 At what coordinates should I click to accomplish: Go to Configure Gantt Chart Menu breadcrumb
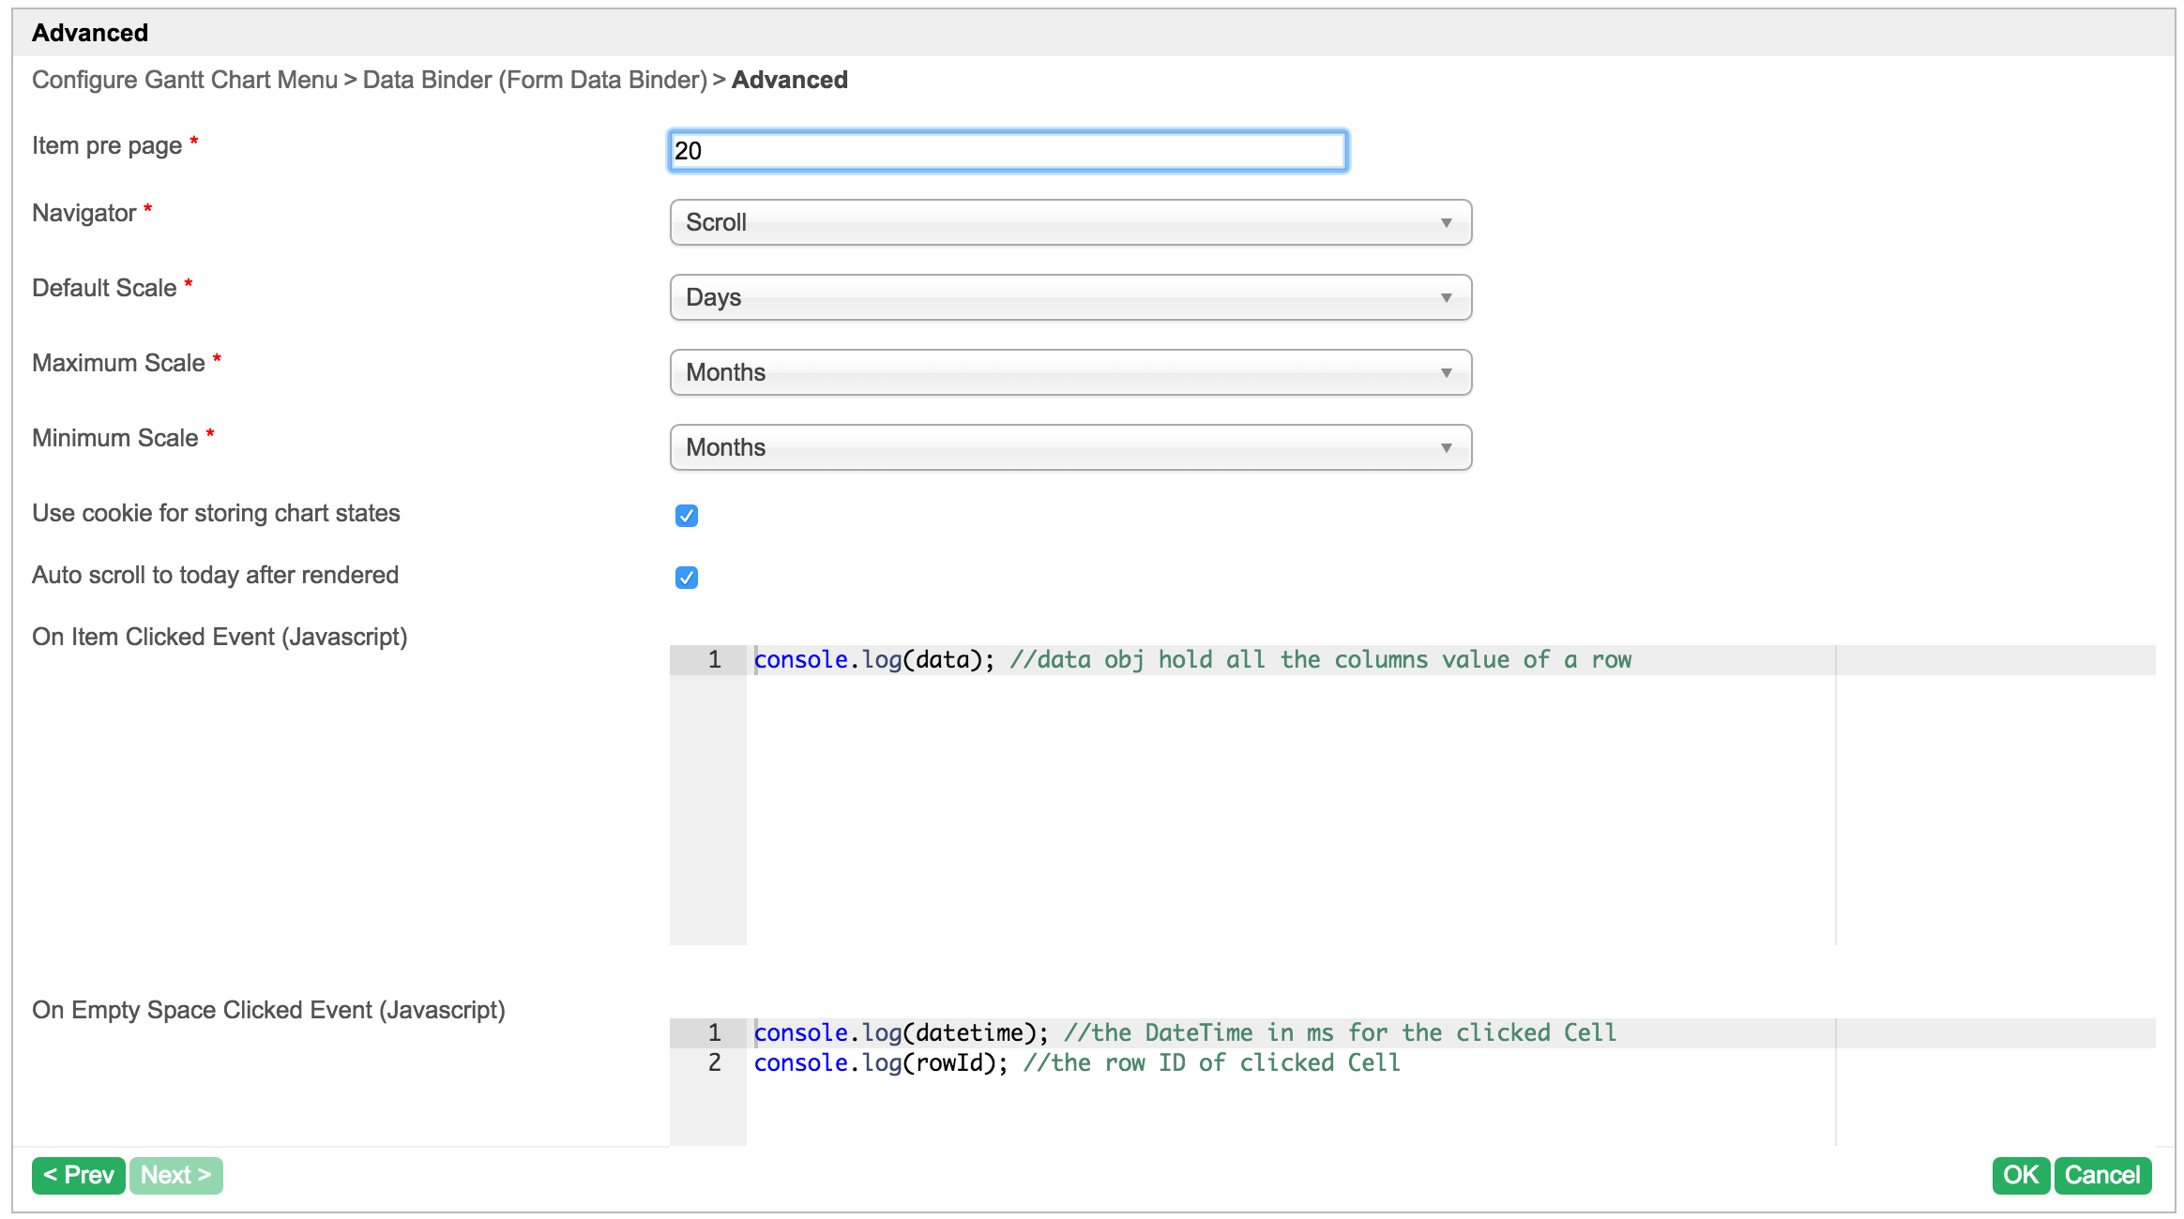click(x=185, y=80)
